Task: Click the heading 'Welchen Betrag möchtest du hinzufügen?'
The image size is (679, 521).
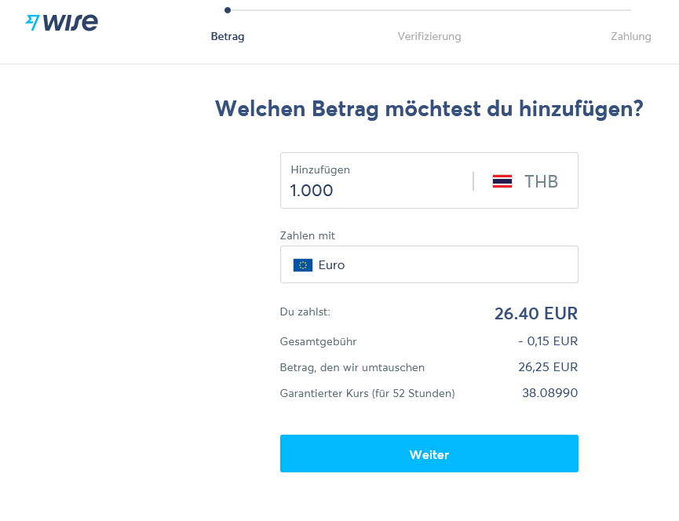Action: point(429,108)
